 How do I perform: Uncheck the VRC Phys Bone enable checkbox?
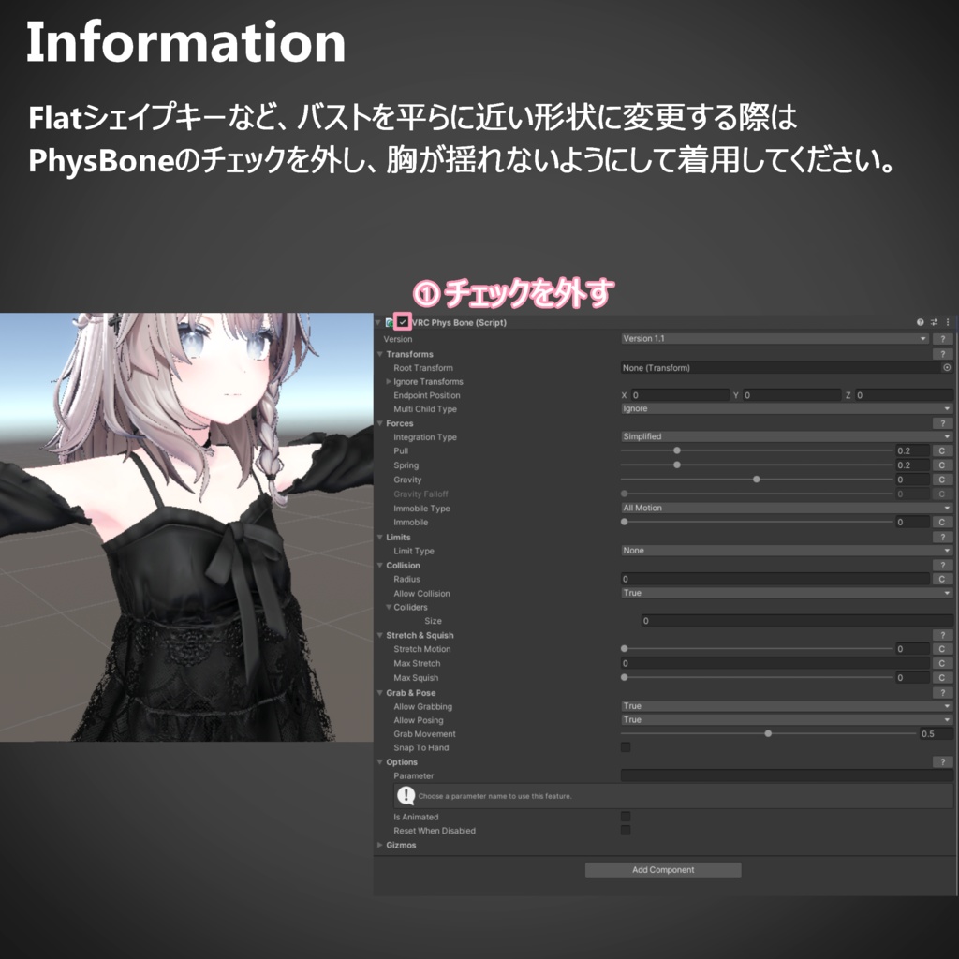[x=403, y=322]
